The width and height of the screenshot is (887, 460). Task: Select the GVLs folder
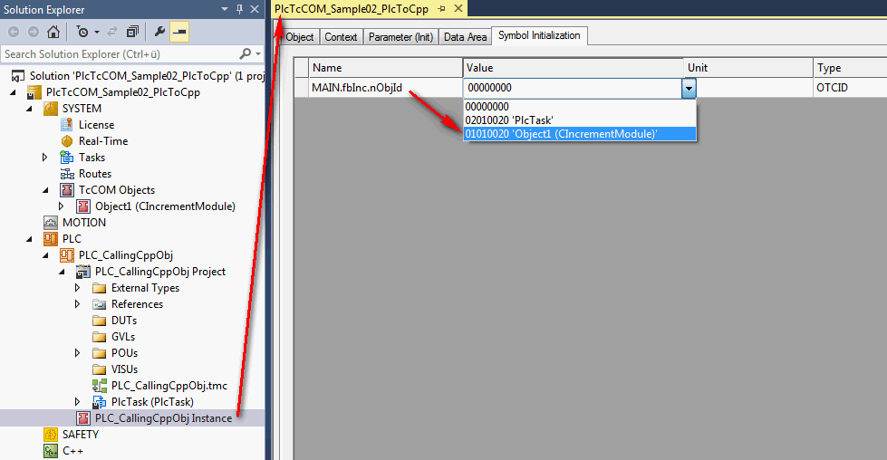(114, 337)
